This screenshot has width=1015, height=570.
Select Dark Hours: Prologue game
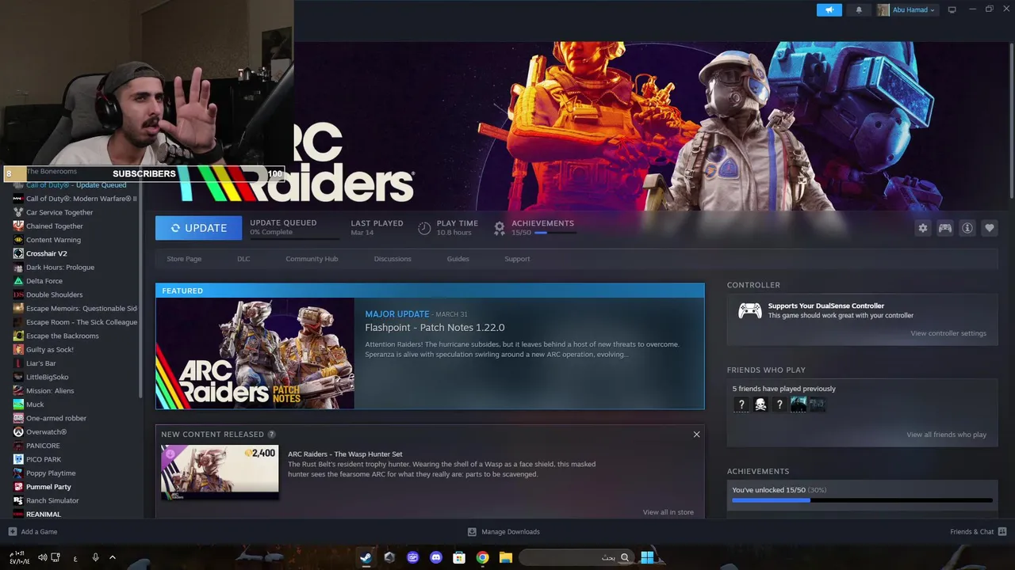[60, 268]
